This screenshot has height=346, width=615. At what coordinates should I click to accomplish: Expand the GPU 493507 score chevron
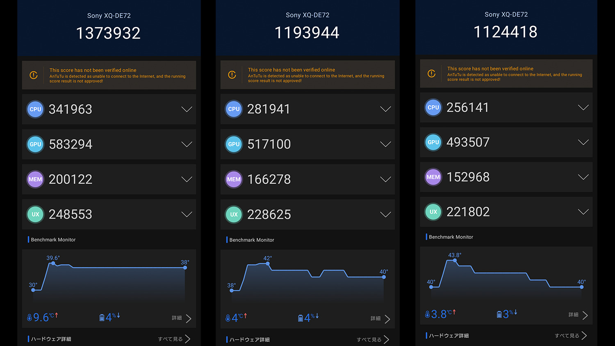[583, 142]
